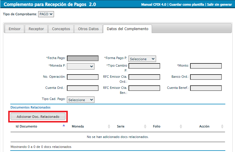Open the Tipo de Comprobante dropdown
235x152 pixels.
(46, 14)
